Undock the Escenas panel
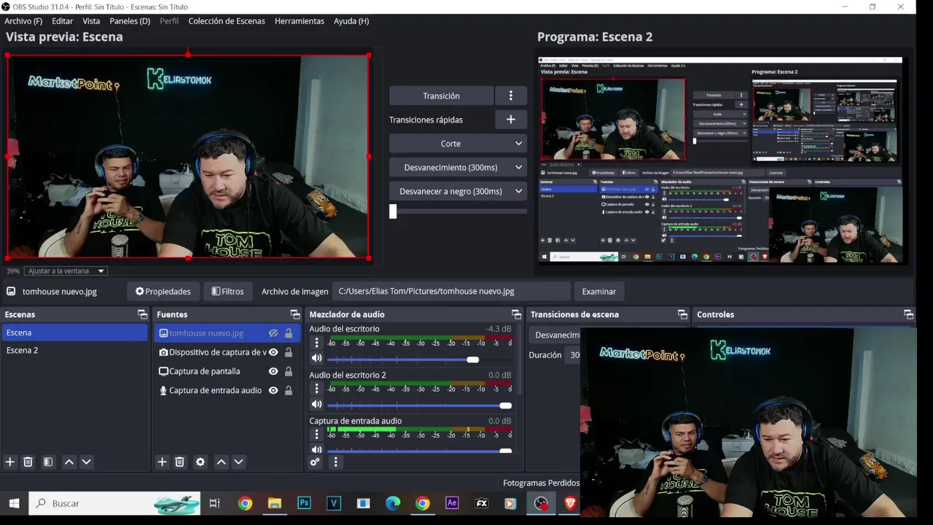 pyautogui.click(x=142, y=314)
